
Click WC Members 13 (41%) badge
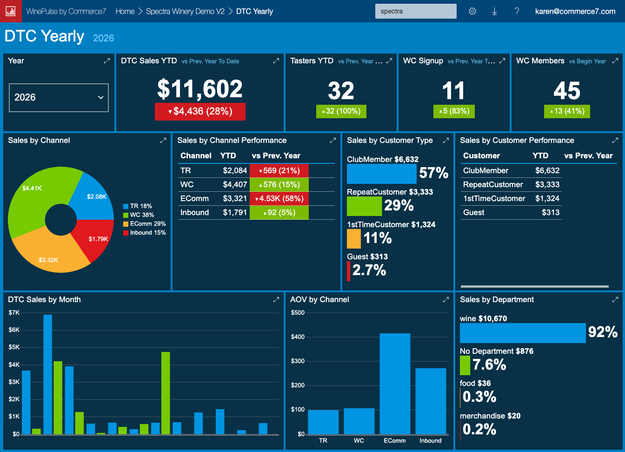567,111
